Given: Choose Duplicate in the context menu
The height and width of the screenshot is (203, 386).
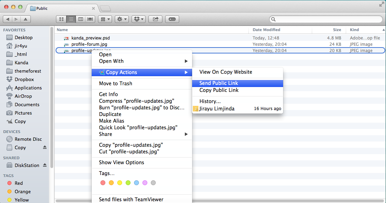Looking at the screenshot, I should [142, 114].
